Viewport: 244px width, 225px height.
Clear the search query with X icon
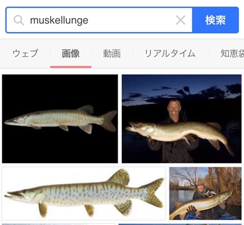click(x=180, y=20)
